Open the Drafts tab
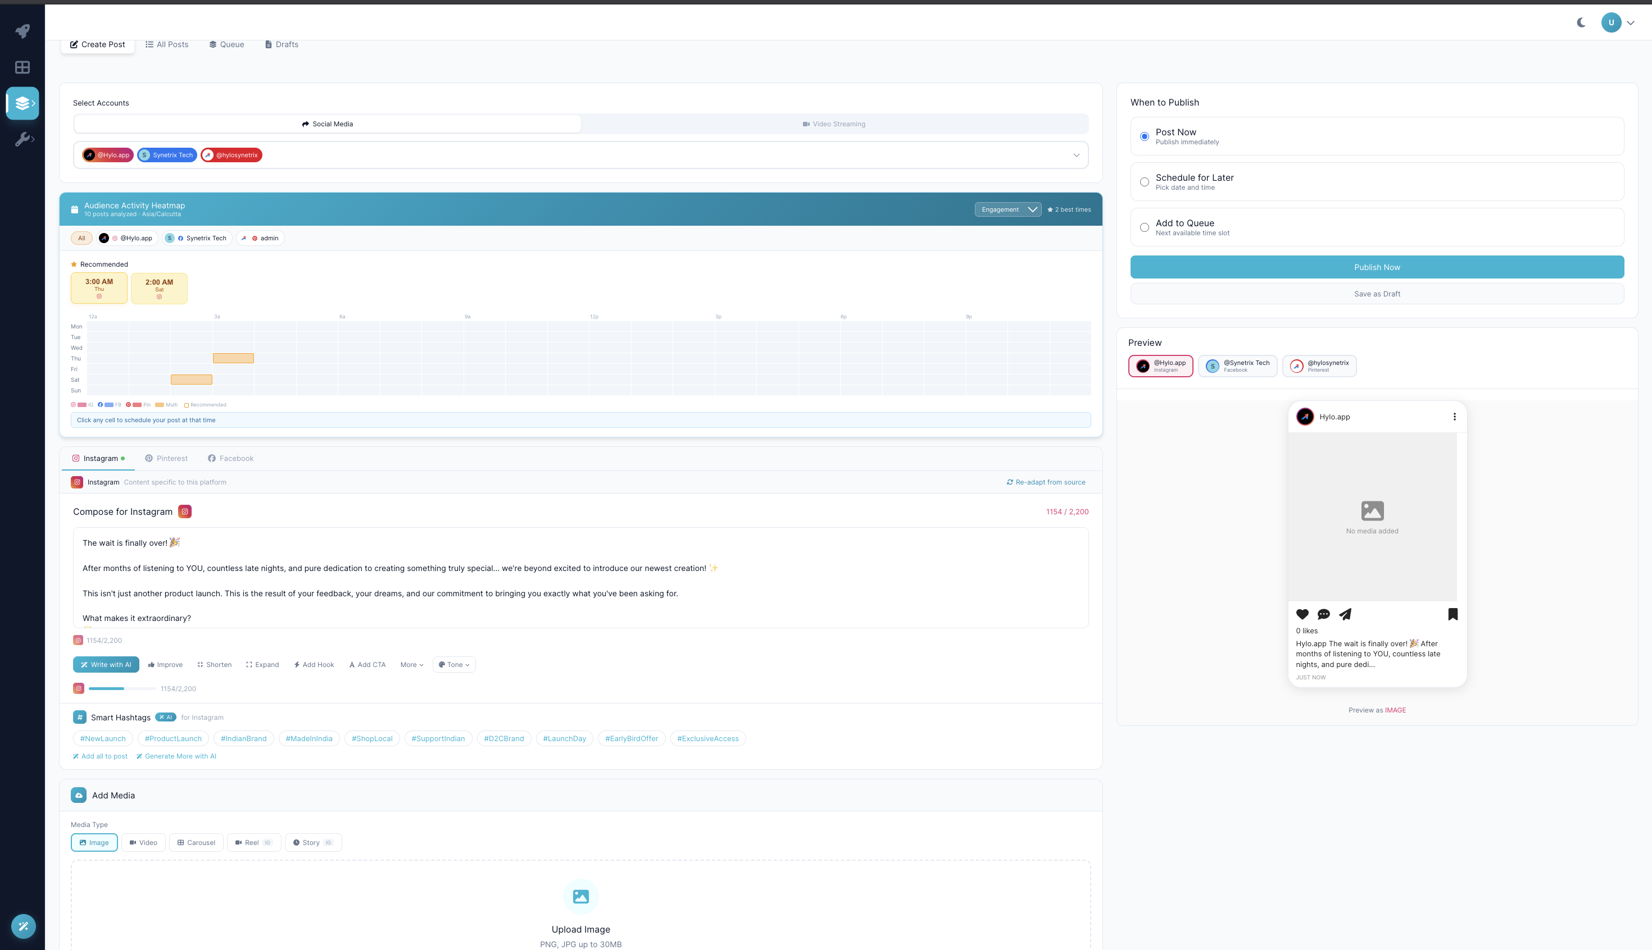 pos(282,44)
